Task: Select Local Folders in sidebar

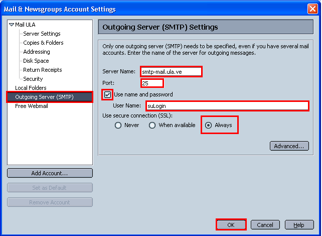Action: click(x=31, y=88)
